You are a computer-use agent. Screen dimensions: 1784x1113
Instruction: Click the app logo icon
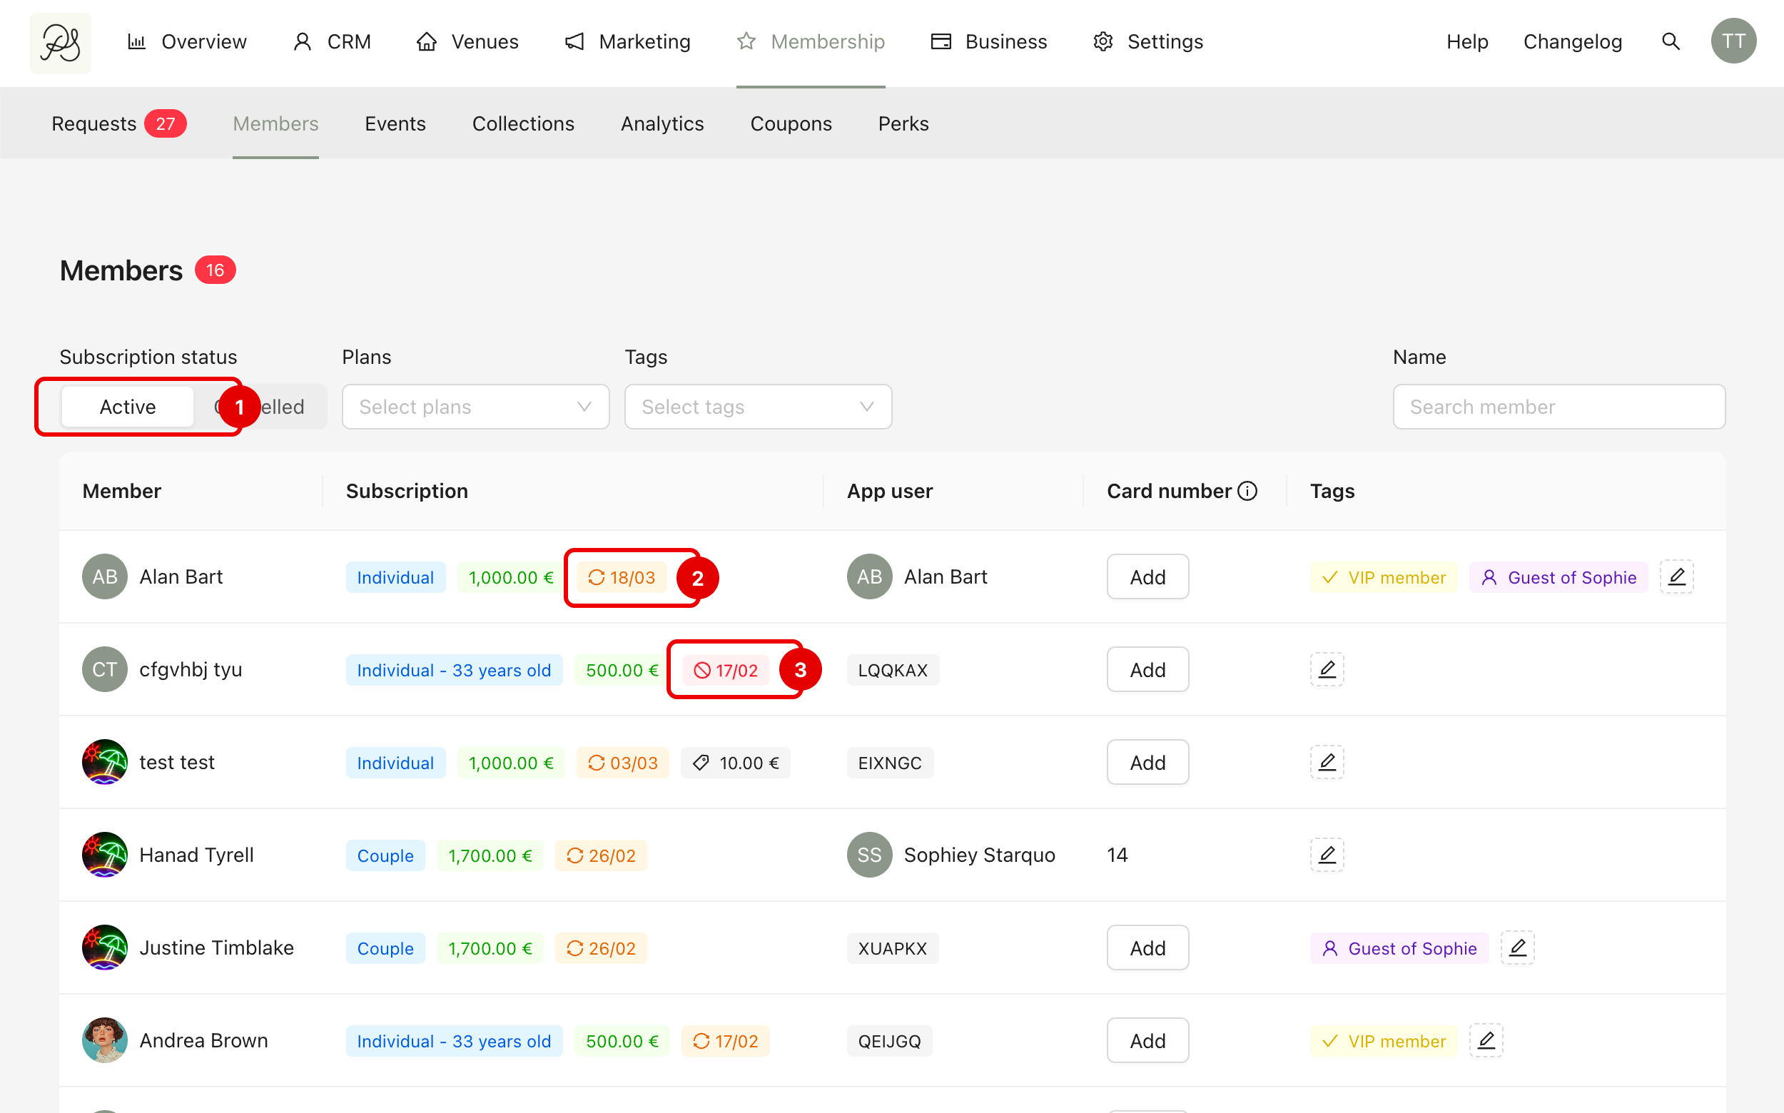(x=61, y=43)
